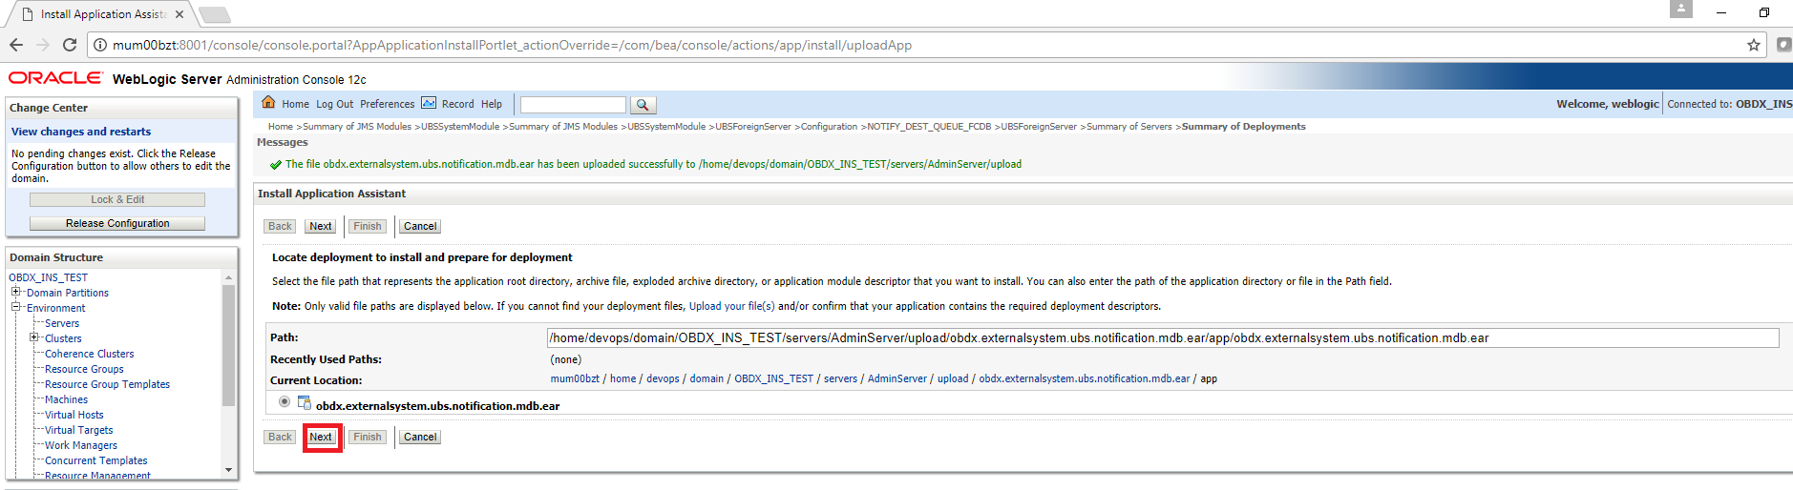
Task: Click the archive file icon beside obdx ear
Action: [x=305, y=402]
